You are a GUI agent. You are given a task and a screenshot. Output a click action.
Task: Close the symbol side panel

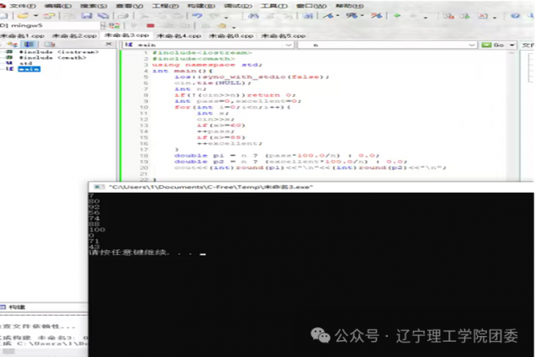tap(109, 44)
